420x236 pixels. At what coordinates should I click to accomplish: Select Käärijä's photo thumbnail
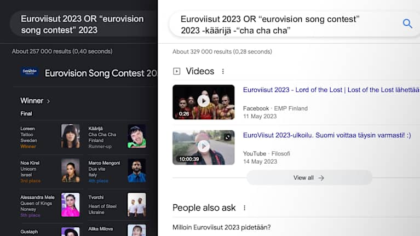pos(136,136)
